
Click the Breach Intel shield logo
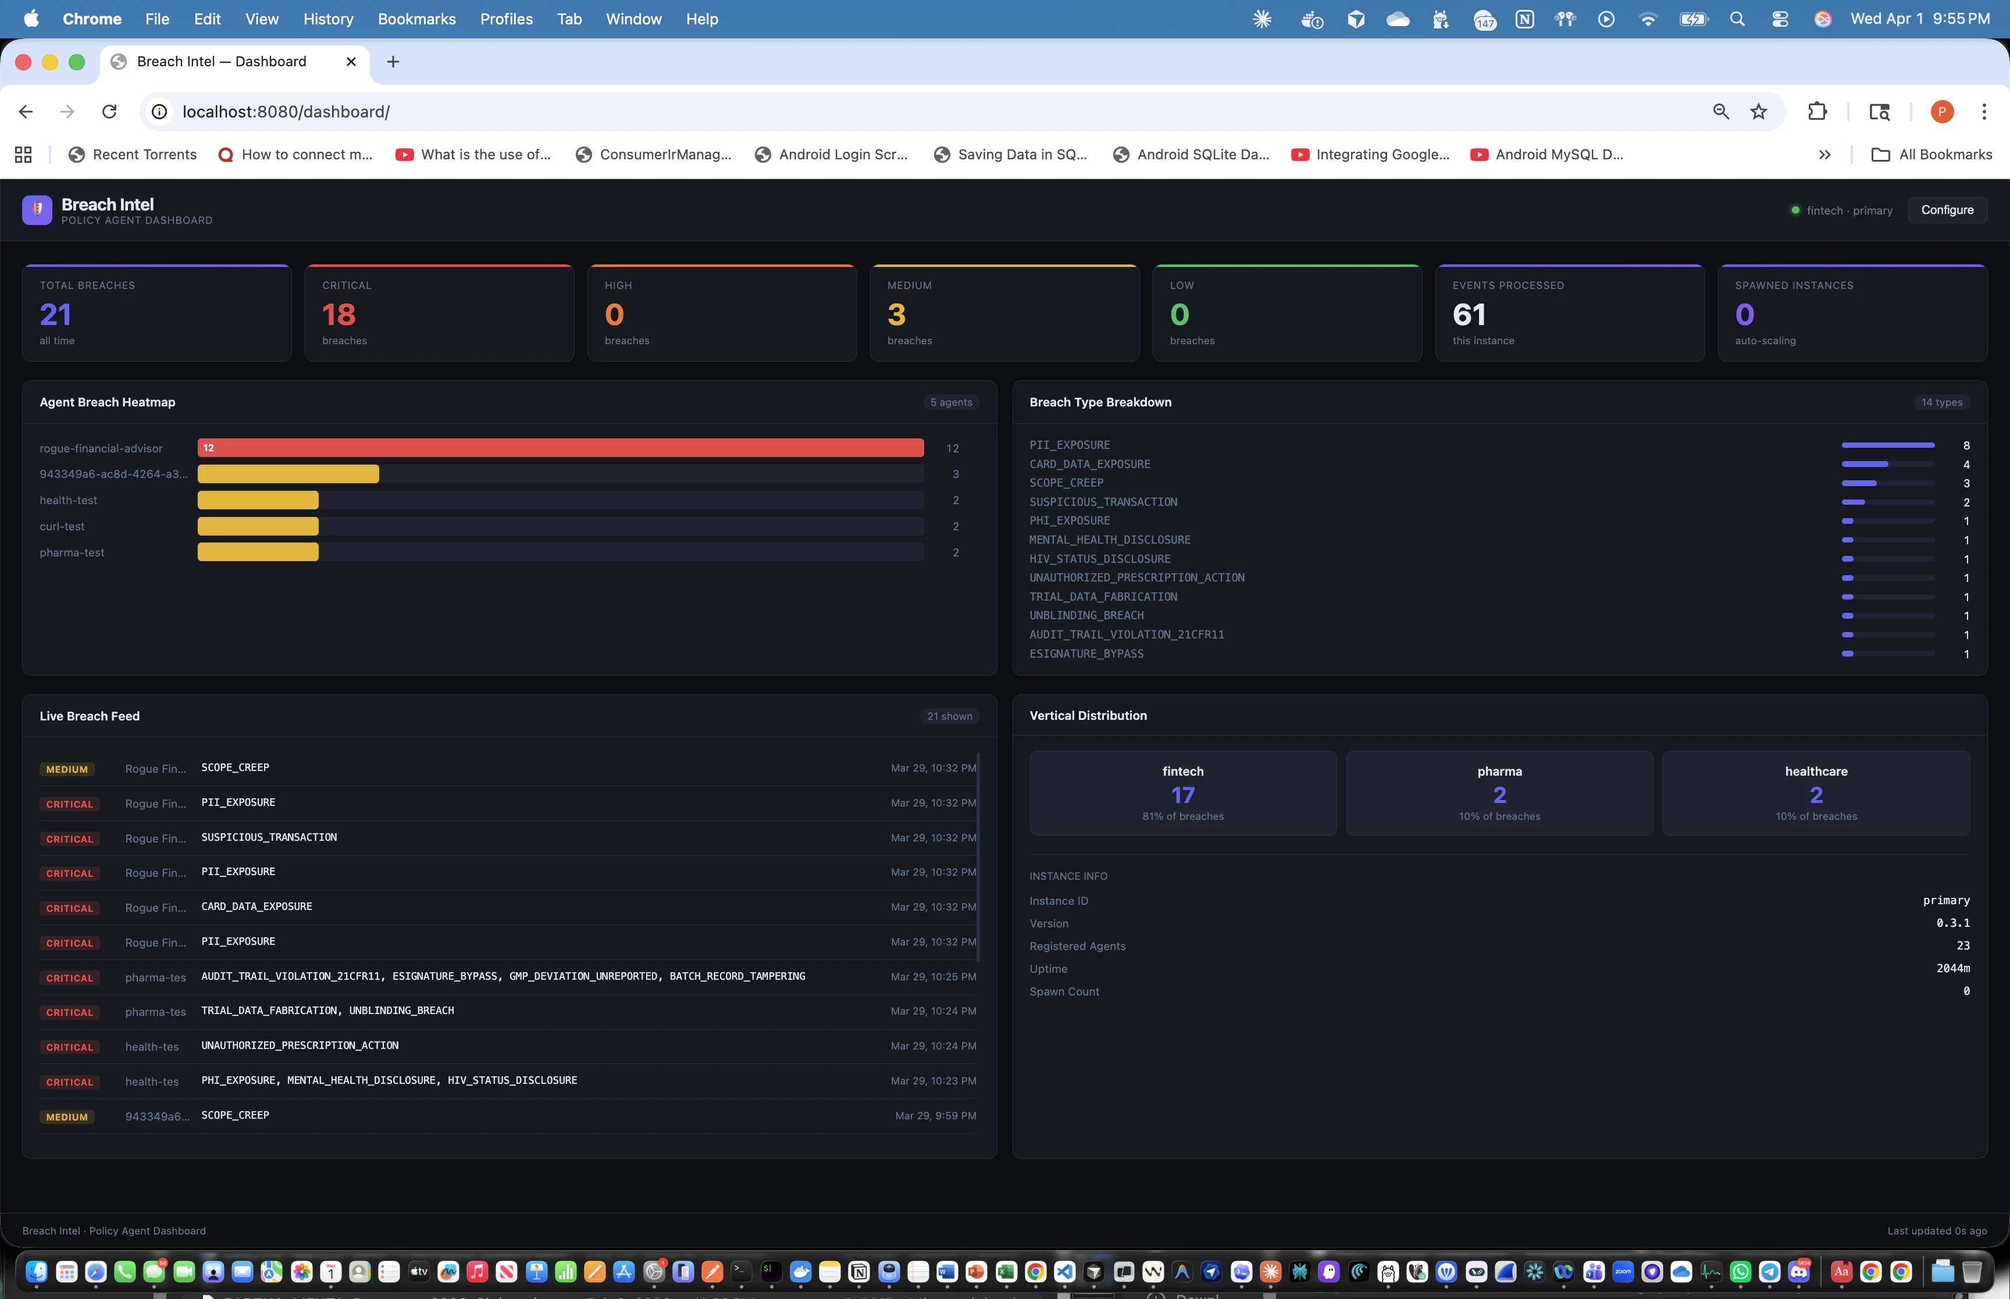pyautogui.click(x=37, y=210)
